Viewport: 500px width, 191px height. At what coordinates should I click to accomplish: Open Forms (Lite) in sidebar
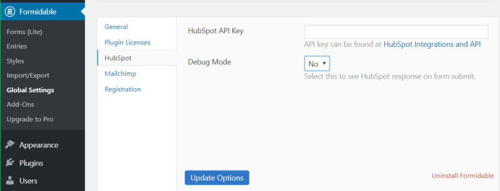pos(25,32)
